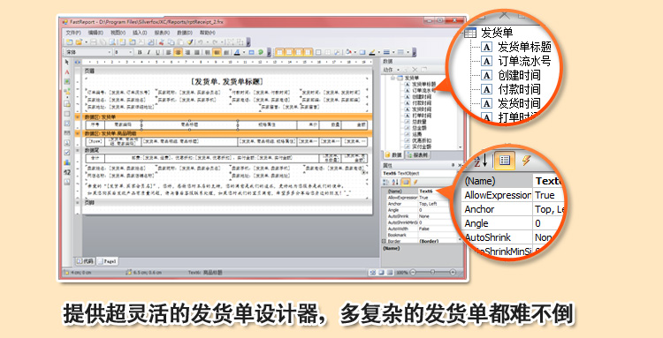Screen dimensions: 663x338
Task: Create a new report with the New icon
Action: click(69, 42)
